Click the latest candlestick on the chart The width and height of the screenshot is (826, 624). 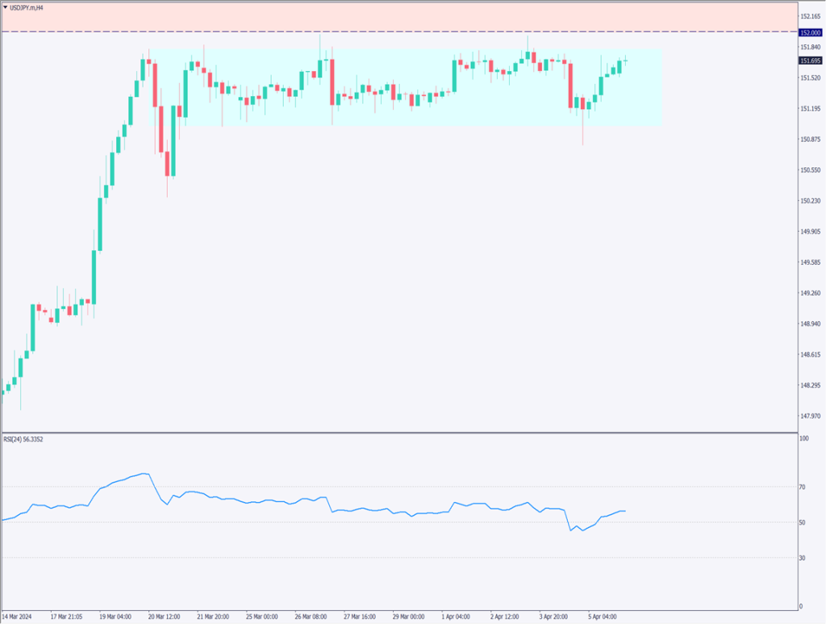tap(625, 61)
